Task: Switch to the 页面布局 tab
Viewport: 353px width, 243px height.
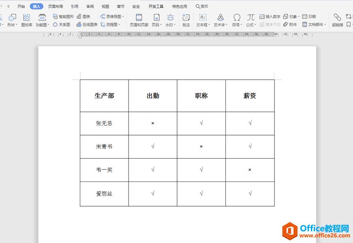Action: point(56,6)
